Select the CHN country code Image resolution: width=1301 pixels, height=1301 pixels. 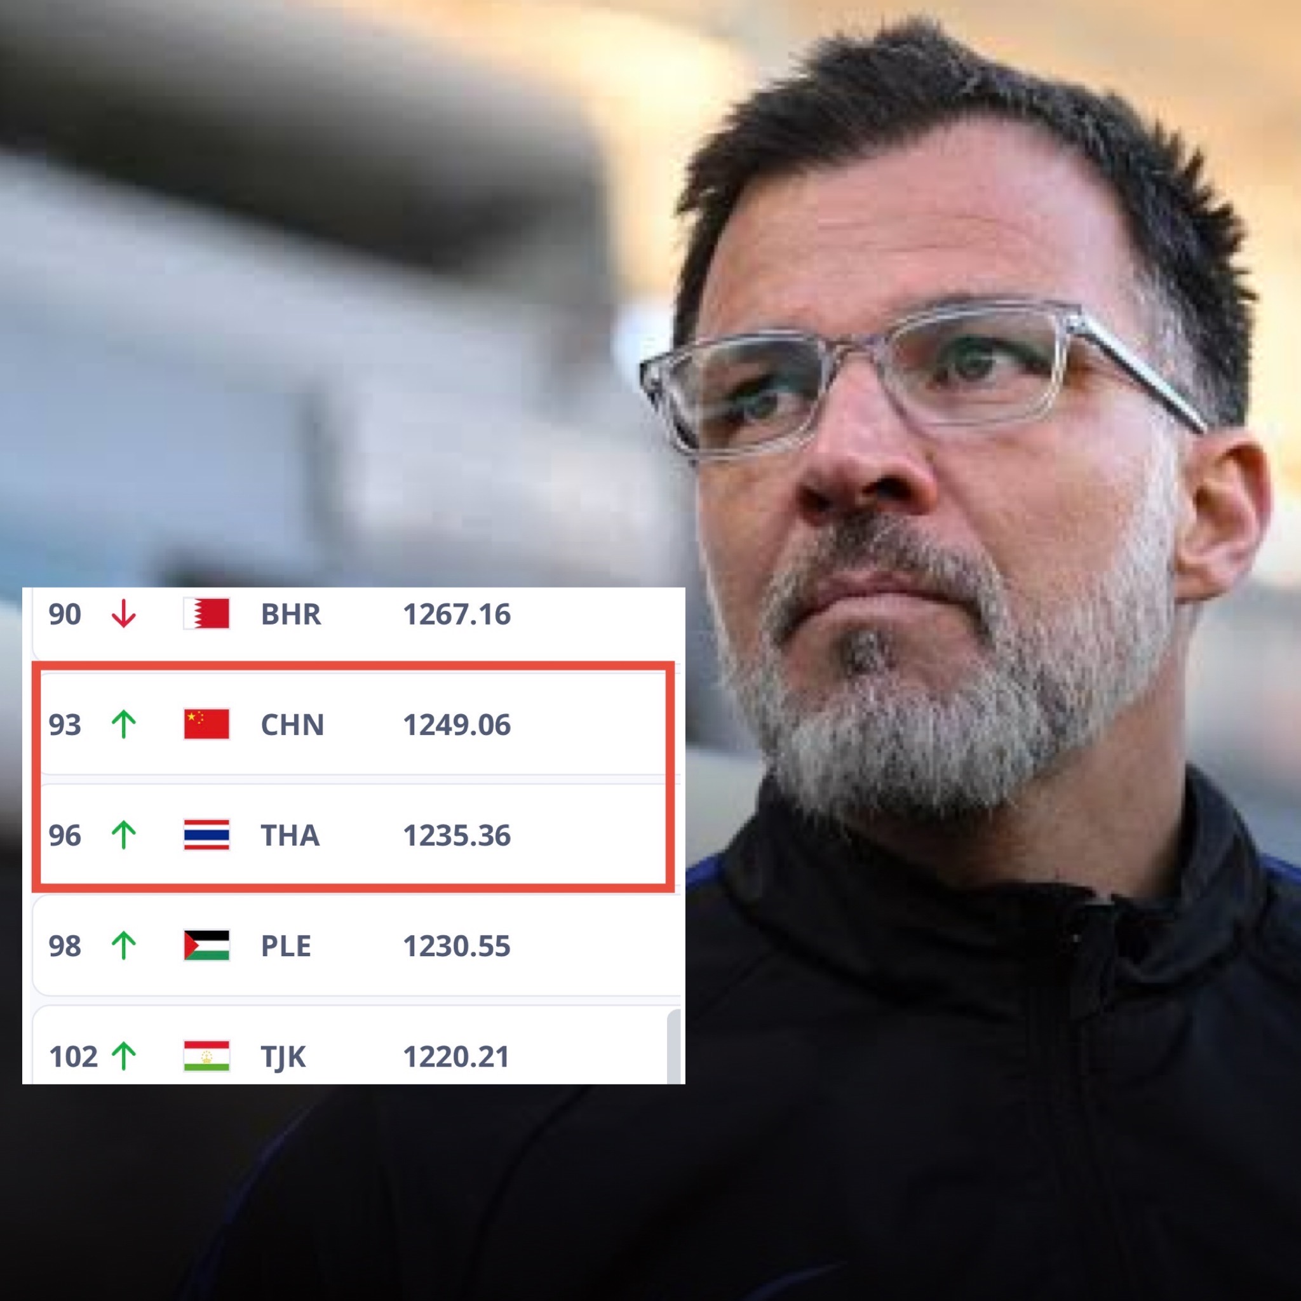click(292, 725)
